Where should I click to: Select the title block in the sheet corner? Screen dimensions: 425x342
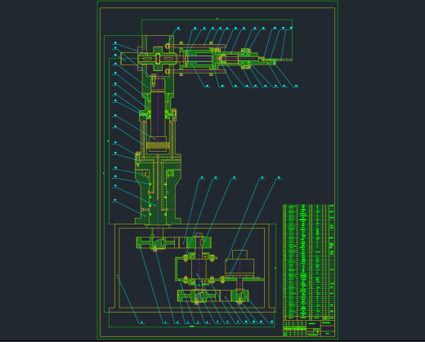pos(309,328)
